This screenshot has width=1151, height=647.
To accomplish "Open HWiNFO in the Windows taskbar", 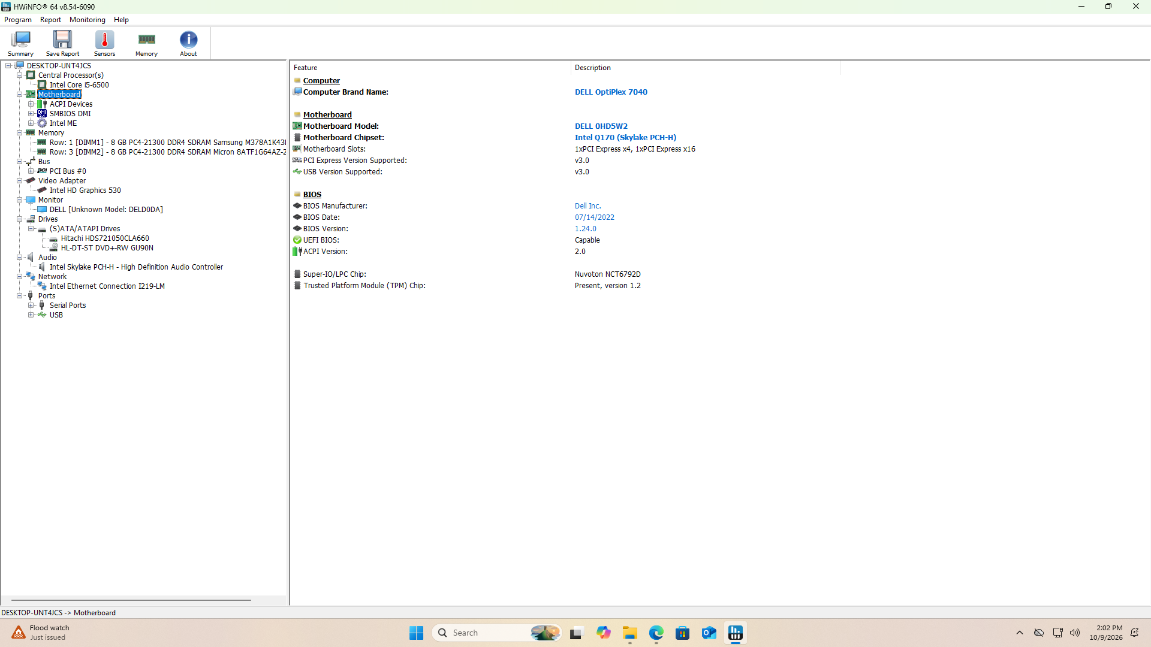I will coord(735,633).
